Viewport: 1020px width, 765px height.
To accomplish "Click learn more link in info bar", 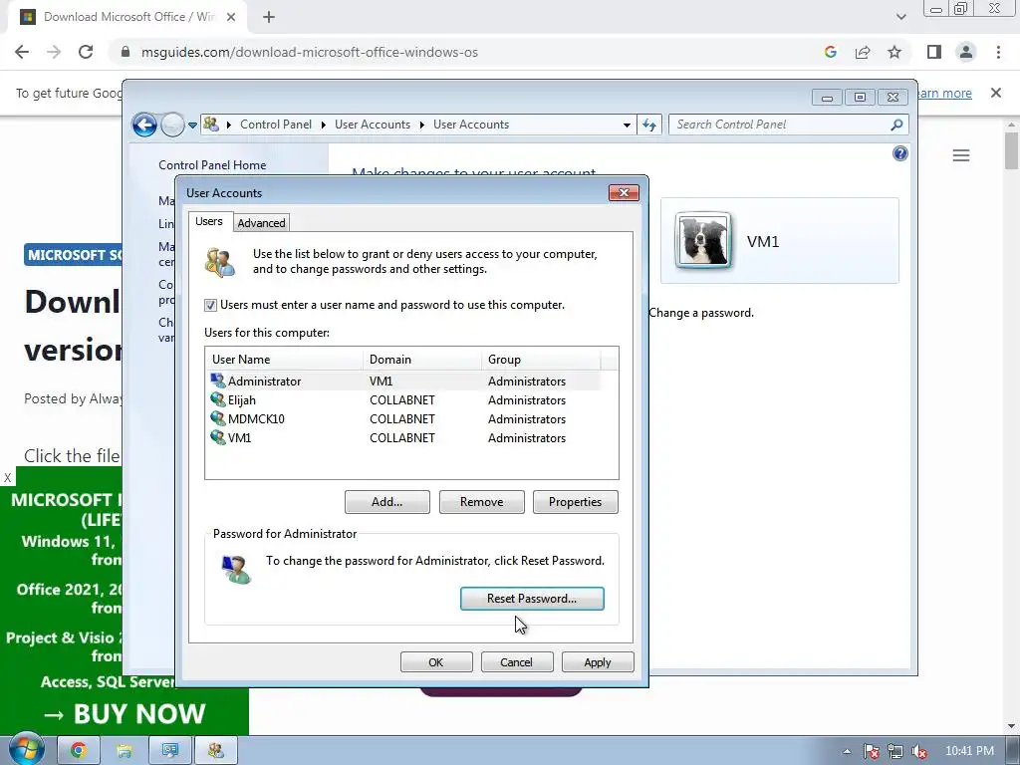I will click(x=944, y=93).
